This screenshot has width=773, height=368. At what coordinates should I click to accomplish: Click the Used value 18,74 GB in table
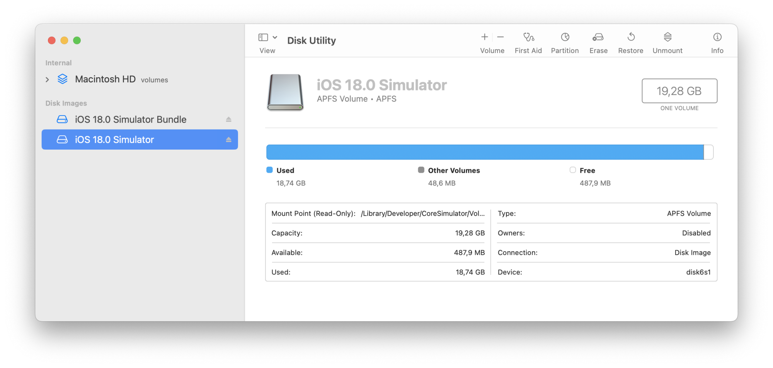coord(470,272)
